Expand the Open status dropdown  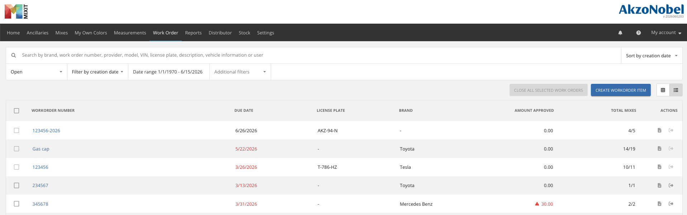pos(37,72)
